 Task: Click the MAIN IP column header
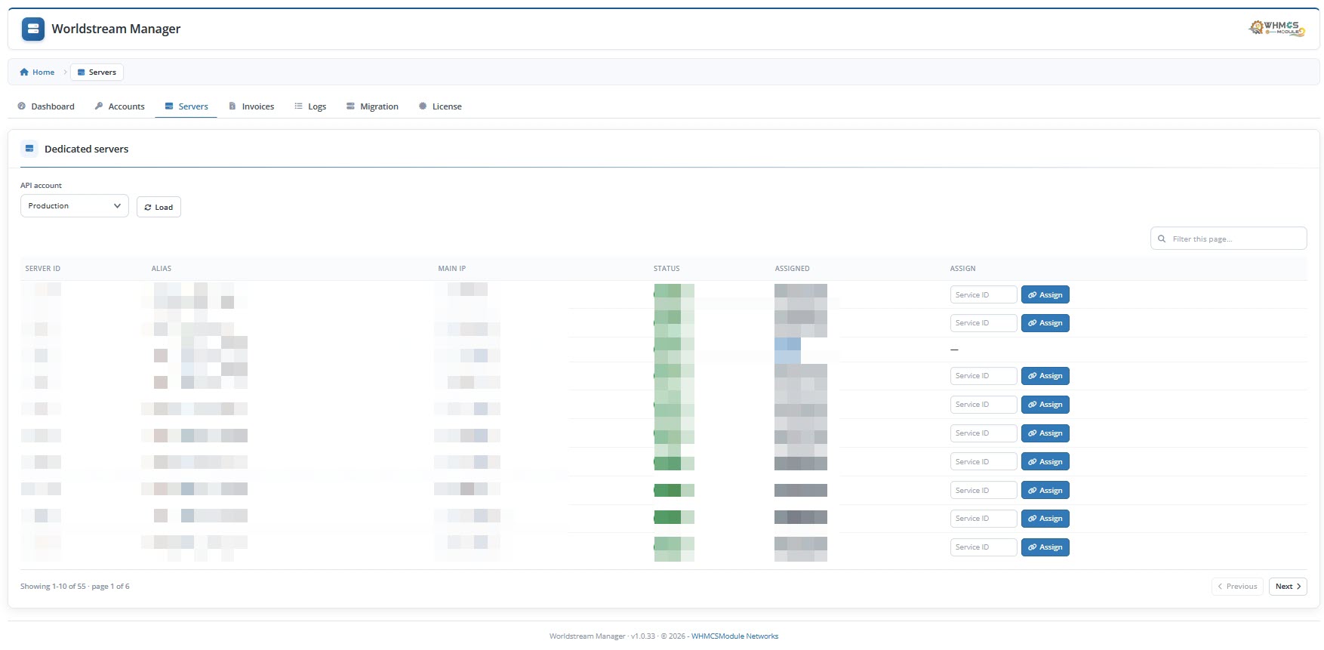click(452, 269)
